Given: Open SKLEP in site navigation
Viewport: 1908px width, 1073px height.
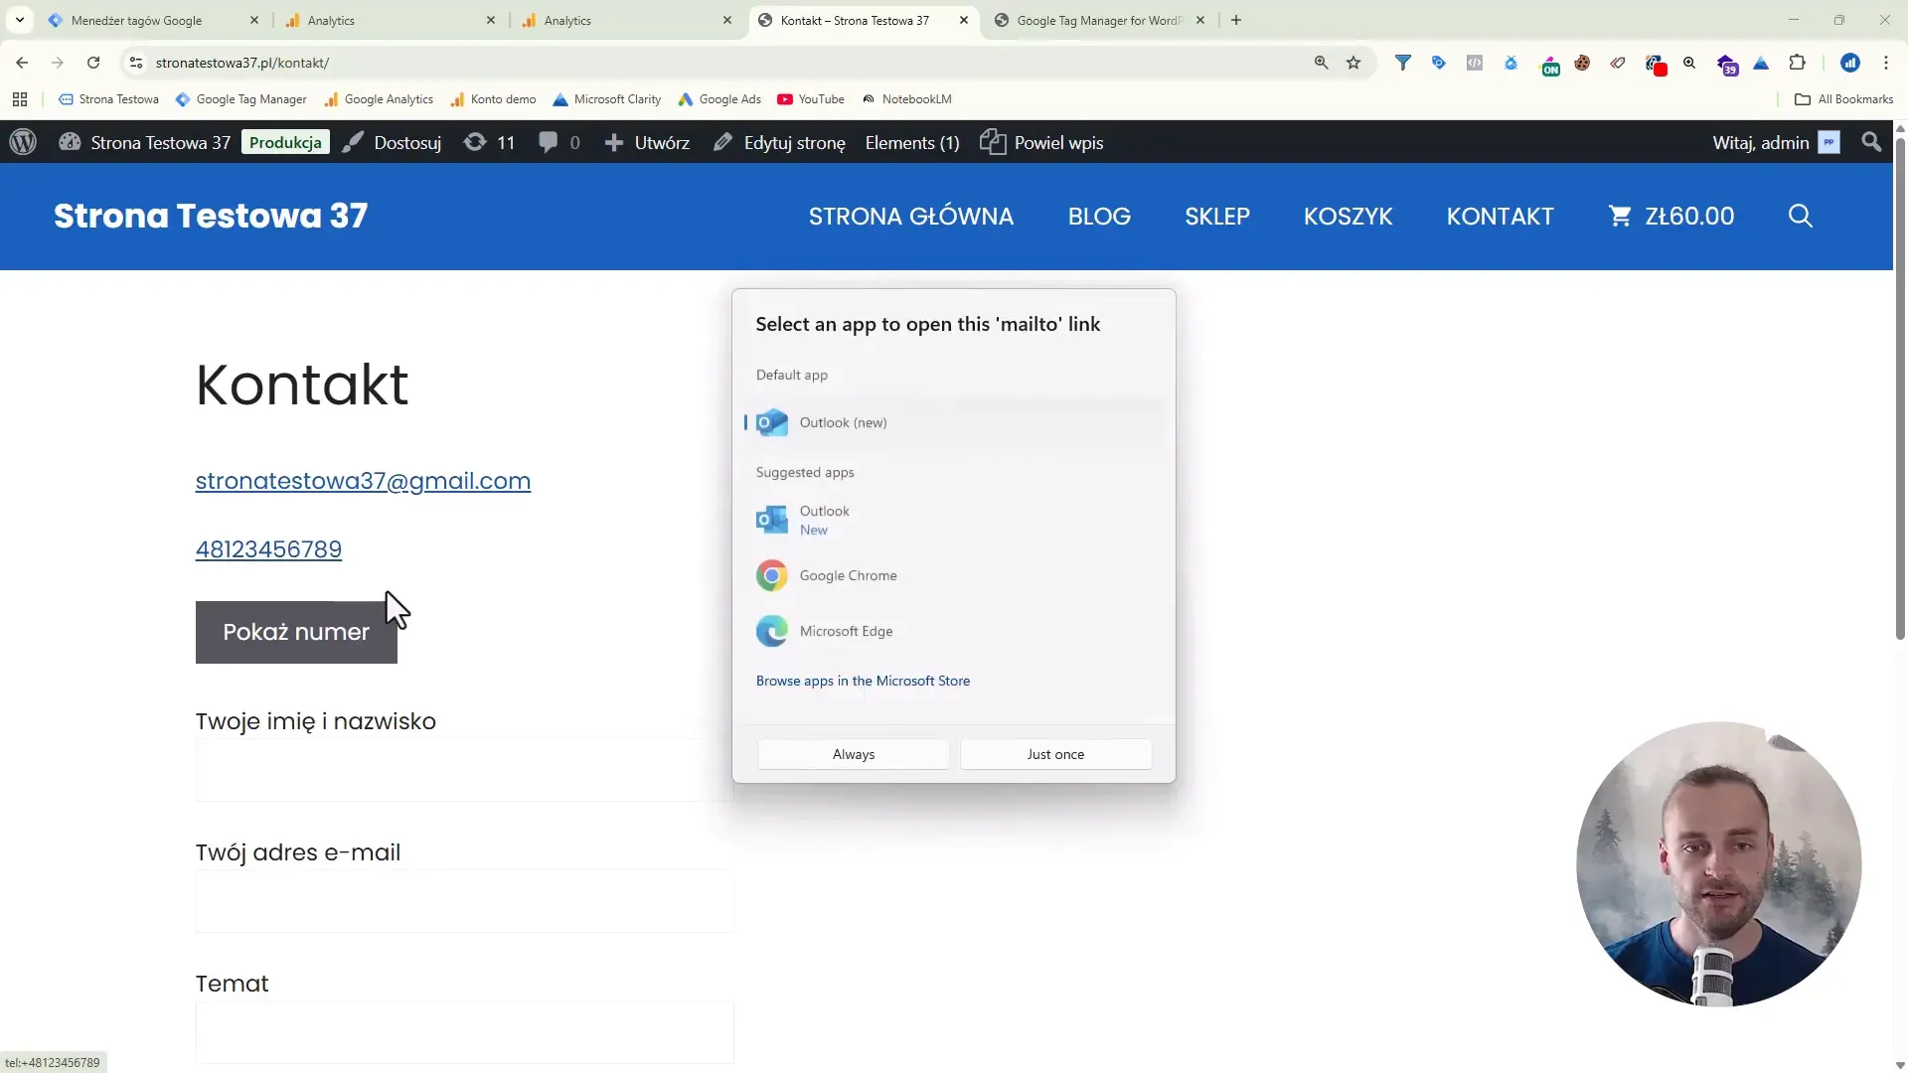Looking at the screenshot, I should 1216,216.
